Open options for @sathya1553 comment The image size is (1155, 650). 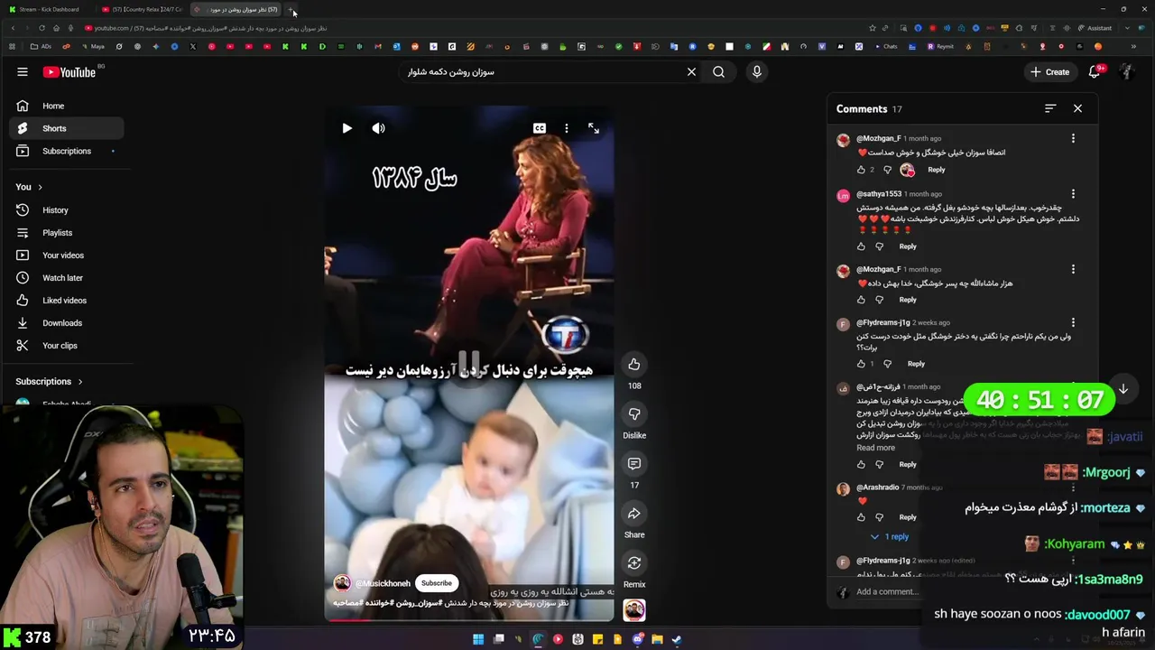[1073, 194]
